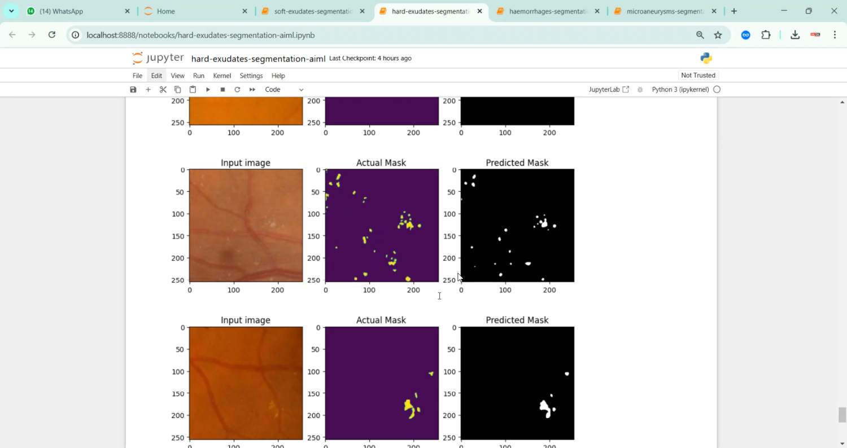
Task: Interrupt the kernel with the stop icon
Action: [222, 90]
